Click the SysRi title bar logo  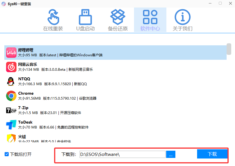pos(4,4)
